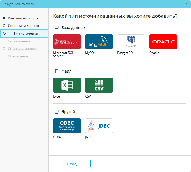This screenshot has width=191, height=172.
Task: Go to the Имя мультисферы step
Action: coord(23,18)
